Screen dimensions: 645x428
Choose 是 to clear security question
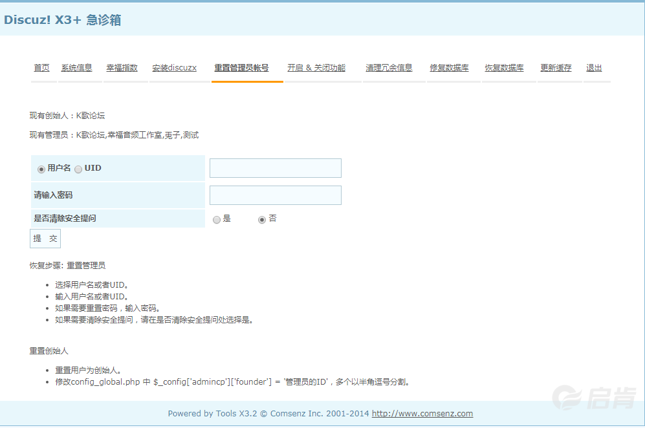point(216,220)
